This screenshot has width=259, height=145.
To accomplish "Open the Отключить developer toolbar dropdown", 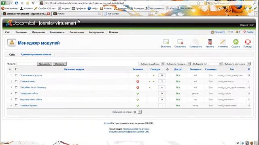I will click(10, 8).
